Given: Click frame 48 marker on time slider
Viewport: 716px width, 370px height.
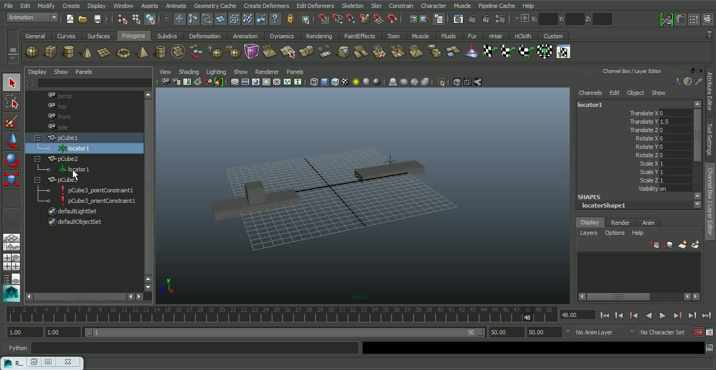Looking at the screenshot, I should pyautogui.click(x=527, y=314).
